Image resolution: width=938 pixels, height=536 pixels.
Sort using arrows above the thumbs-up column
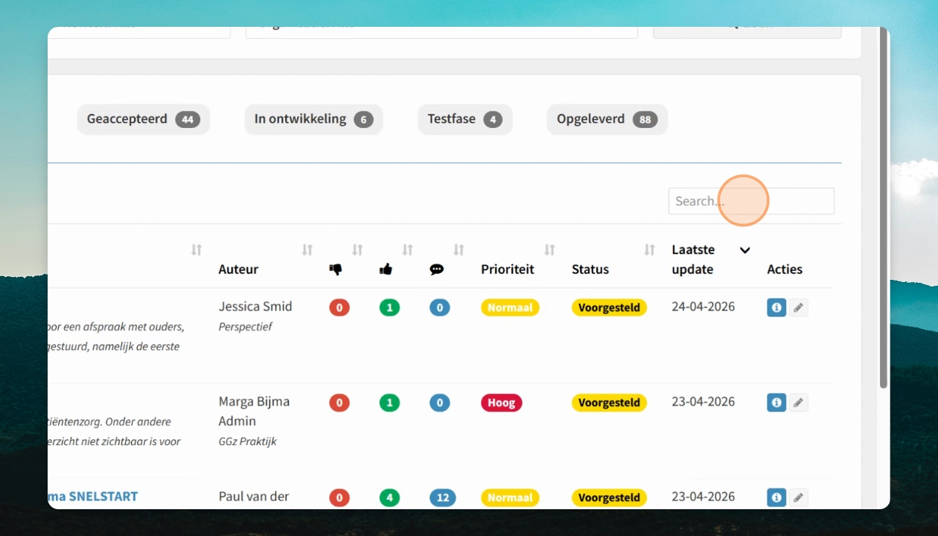pos(407,250)
